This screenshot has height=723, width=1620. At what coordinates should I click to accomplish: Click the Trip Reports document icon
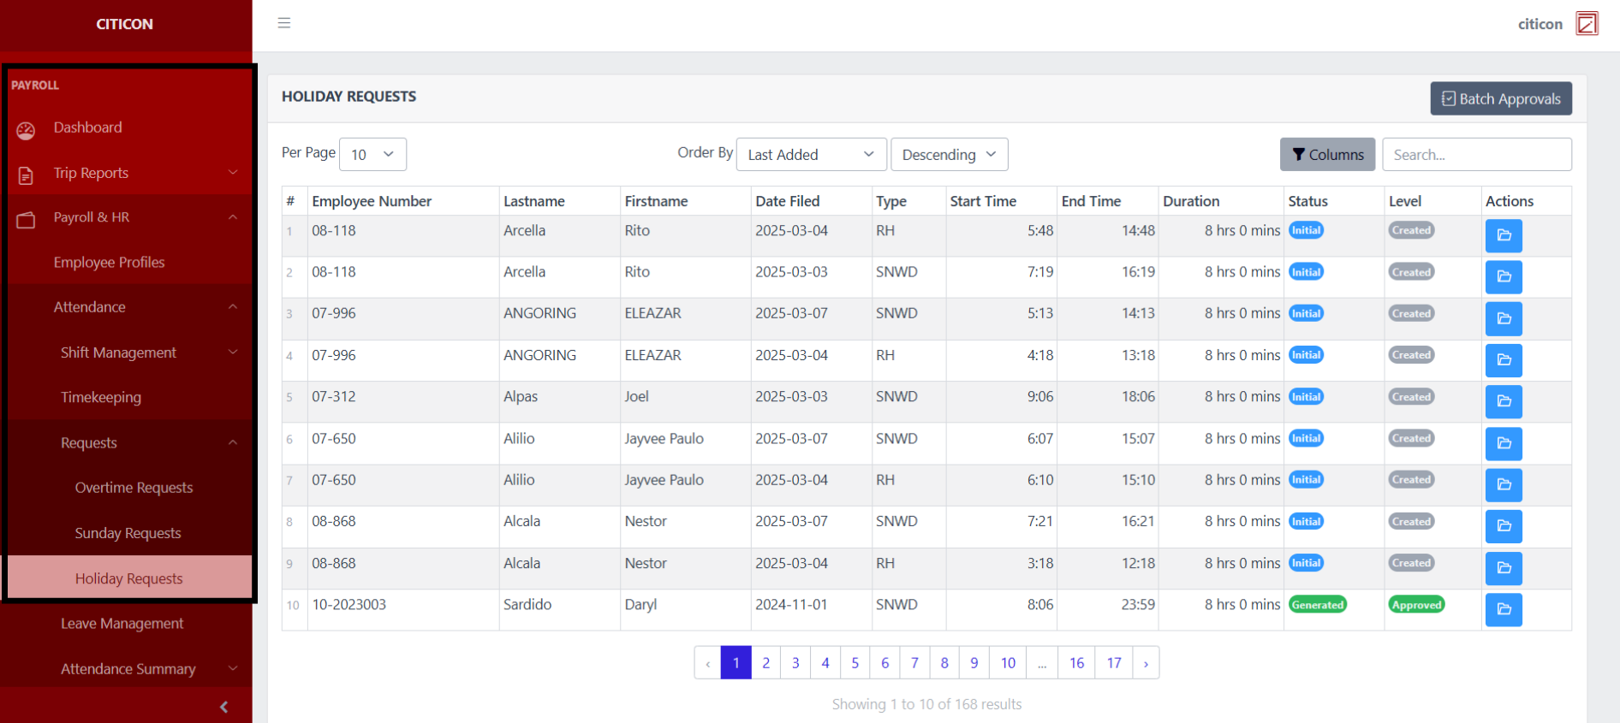[x=26, y=175]
